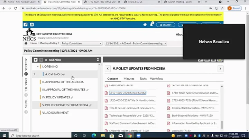This screenshot has width=249, height=139.
Task: Open the vertical TASKS side tab
Action: (26, 104)
